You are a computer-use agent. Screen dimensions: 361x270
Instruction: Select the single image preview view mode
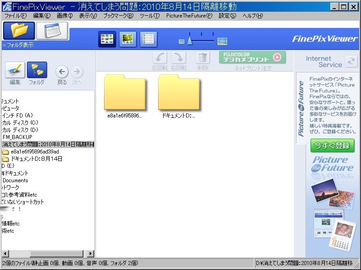point(128,39)
